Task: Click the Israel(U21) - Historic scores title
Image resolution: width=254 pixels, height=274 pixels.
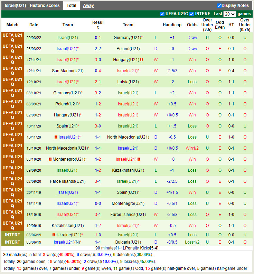Action: [x=32, y=6]
